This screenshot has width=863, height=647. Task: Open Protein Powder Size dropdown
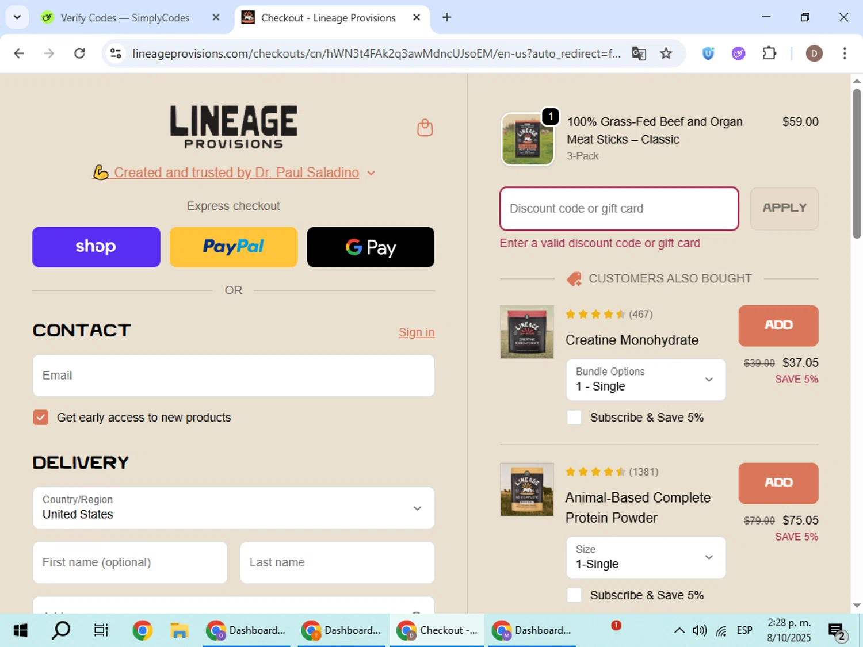646,557
